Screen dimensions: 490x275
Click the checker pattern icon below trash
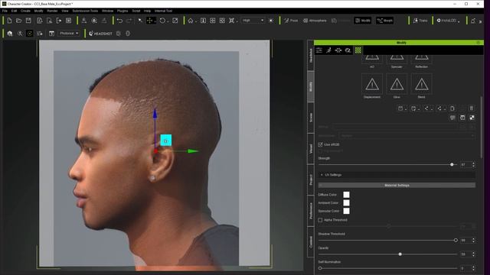coord(472,118)
